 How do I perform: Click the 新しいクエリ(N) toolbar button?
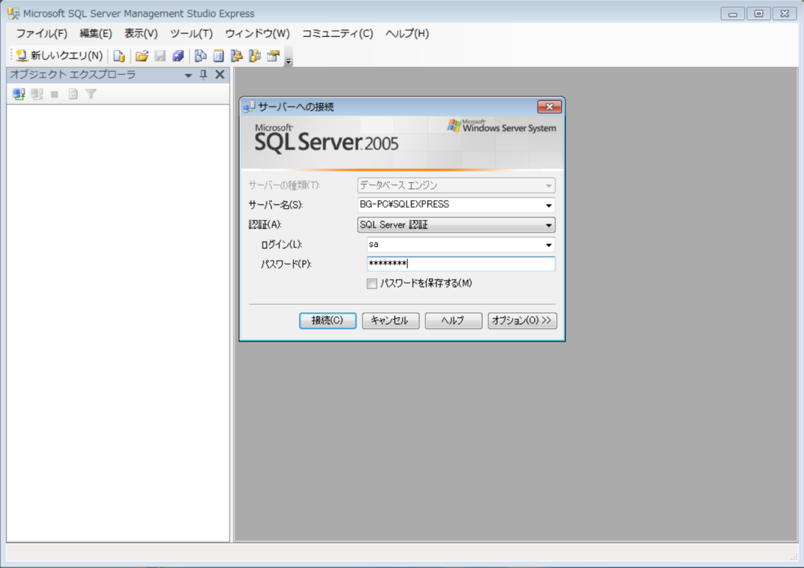coord(60,56)
